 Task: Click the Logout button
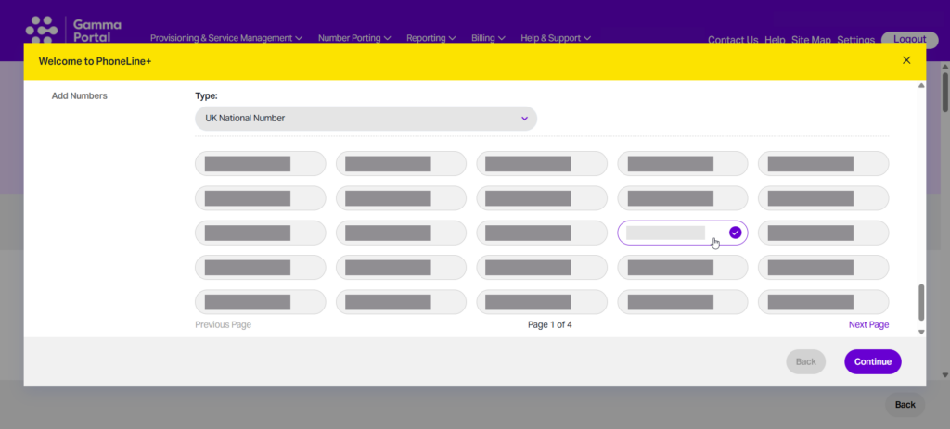click(x=909, y=39)
